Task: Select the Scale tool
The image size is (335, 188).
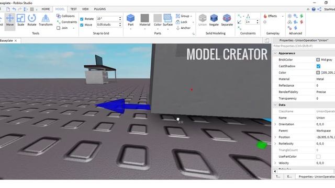Action: coord(21,20)
